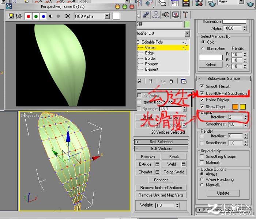This screenshot has height=219, width=256.
Task: Toggle Use NURMS Subdivision checkbox
Action: click(202, 93)
